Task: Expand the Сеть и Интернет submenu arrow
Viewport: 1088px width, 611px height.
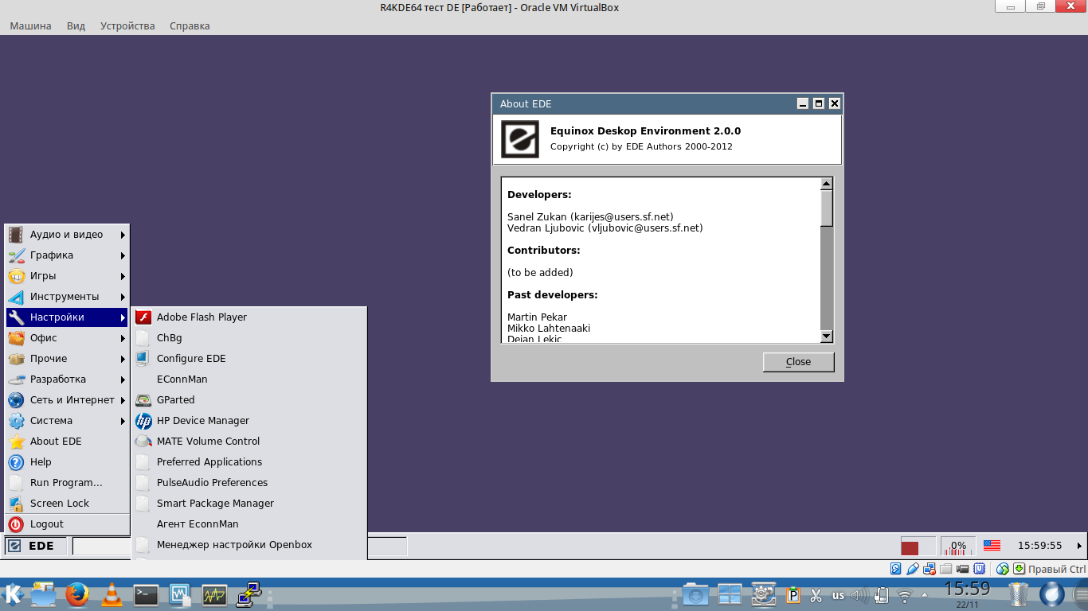Action: (x=123, y=400)
